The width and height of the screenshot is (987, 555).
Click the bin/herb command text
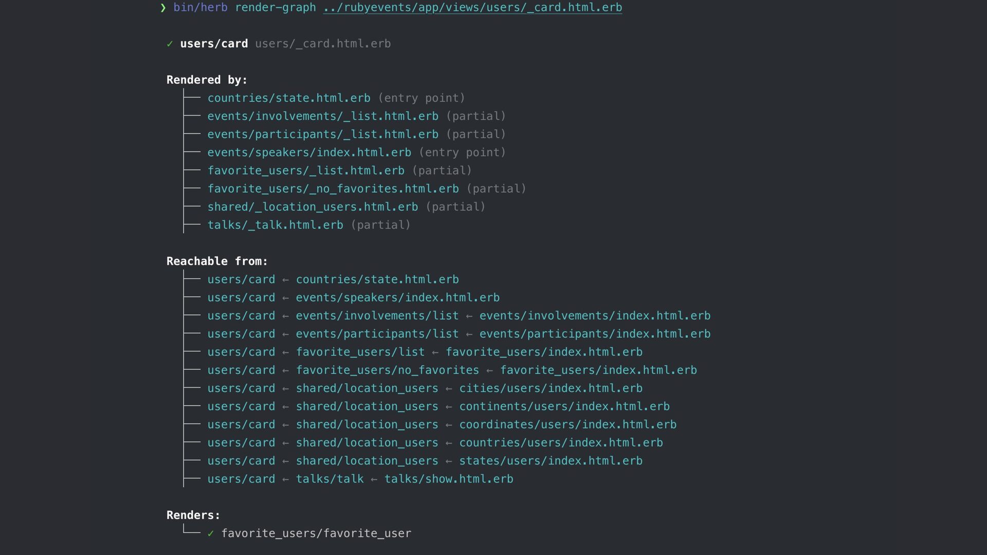coord(200,8)
